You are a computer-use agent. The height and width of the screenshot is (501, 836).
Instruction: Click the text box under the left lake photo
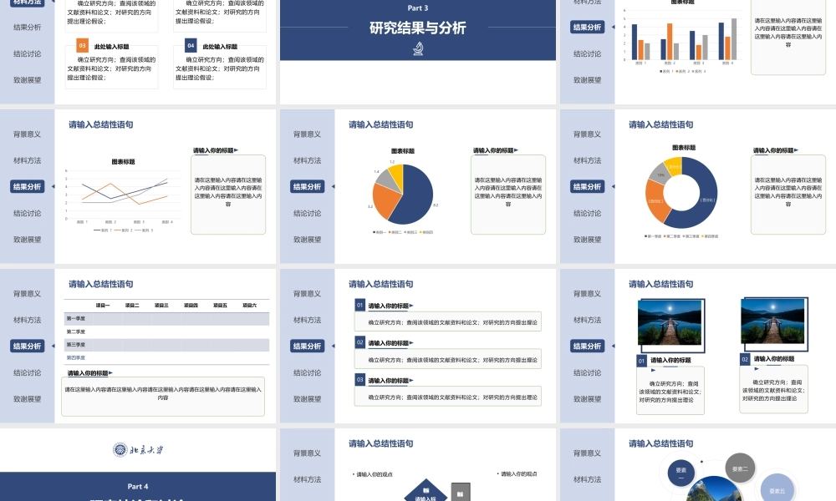(x=670, y=390)
